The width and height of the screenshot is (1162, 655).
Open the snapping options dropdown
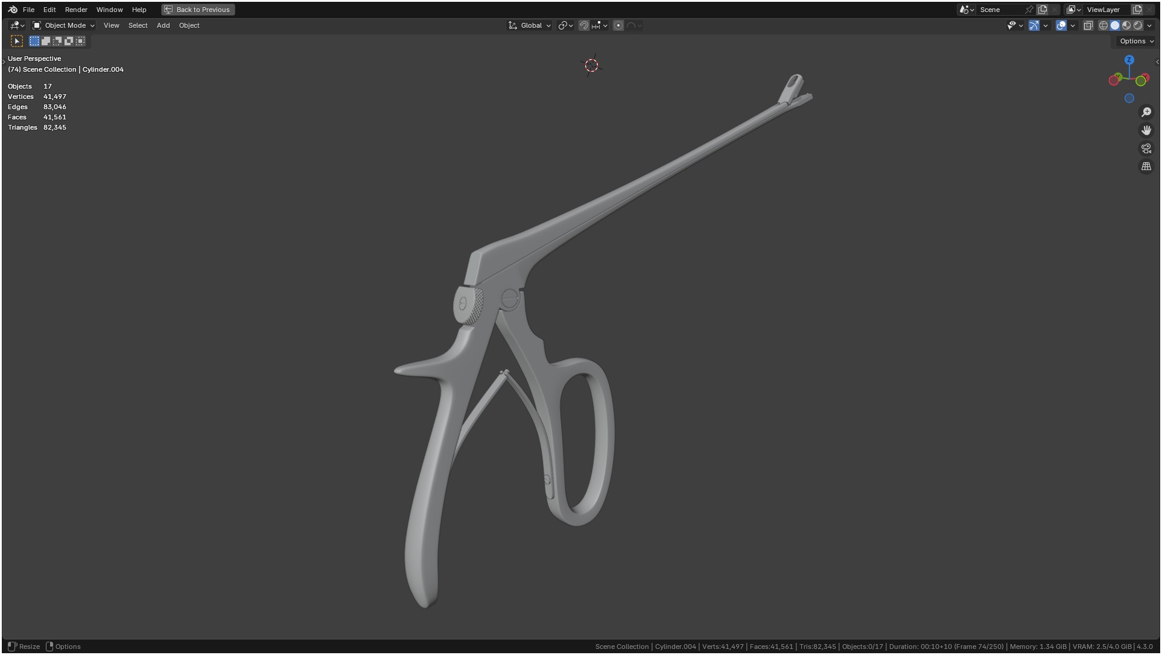[x=600, y=25]
